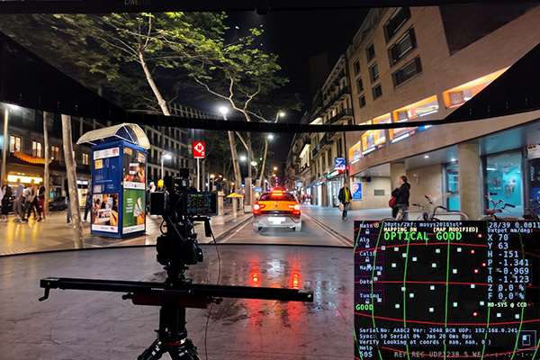The height and width of the screenshot is (360, 540).
Task: Click the lock icon under Alg
Action: pyautogui.click(x=367, y=246)
